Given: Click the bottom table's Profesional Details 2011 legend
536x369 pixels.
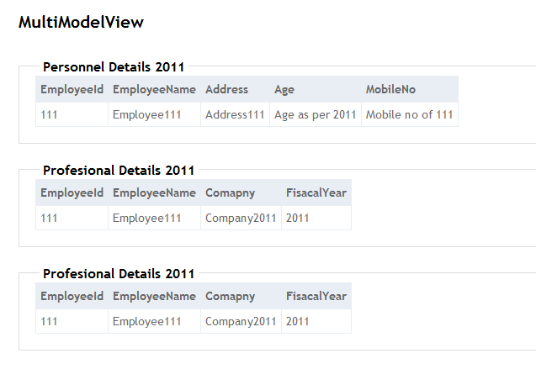Looking at the screenshot, I should [119, 273].
